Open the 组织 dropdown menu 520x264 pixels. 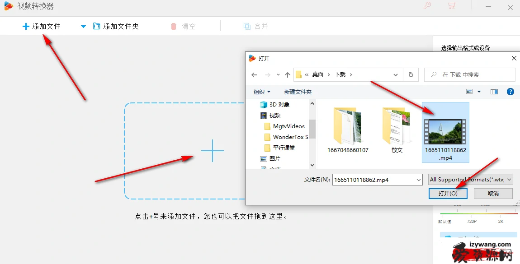[x=262, y=92]
